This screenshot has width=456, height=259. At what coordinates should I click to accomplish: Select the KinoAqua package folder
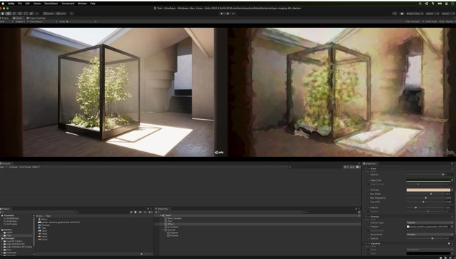pos(9,253)
